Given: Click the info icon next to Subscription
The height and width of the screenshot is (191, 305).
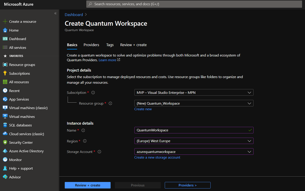Looking at the screenshot, I should pyautogui.click(x=93, y=92).
